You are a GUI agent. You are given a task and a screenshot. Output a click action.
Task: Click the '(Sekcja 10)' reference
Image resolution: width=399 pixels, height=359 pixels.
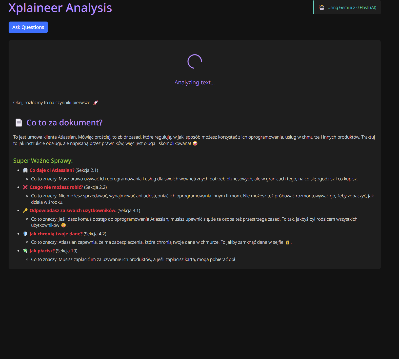click(x=67, y=251)
